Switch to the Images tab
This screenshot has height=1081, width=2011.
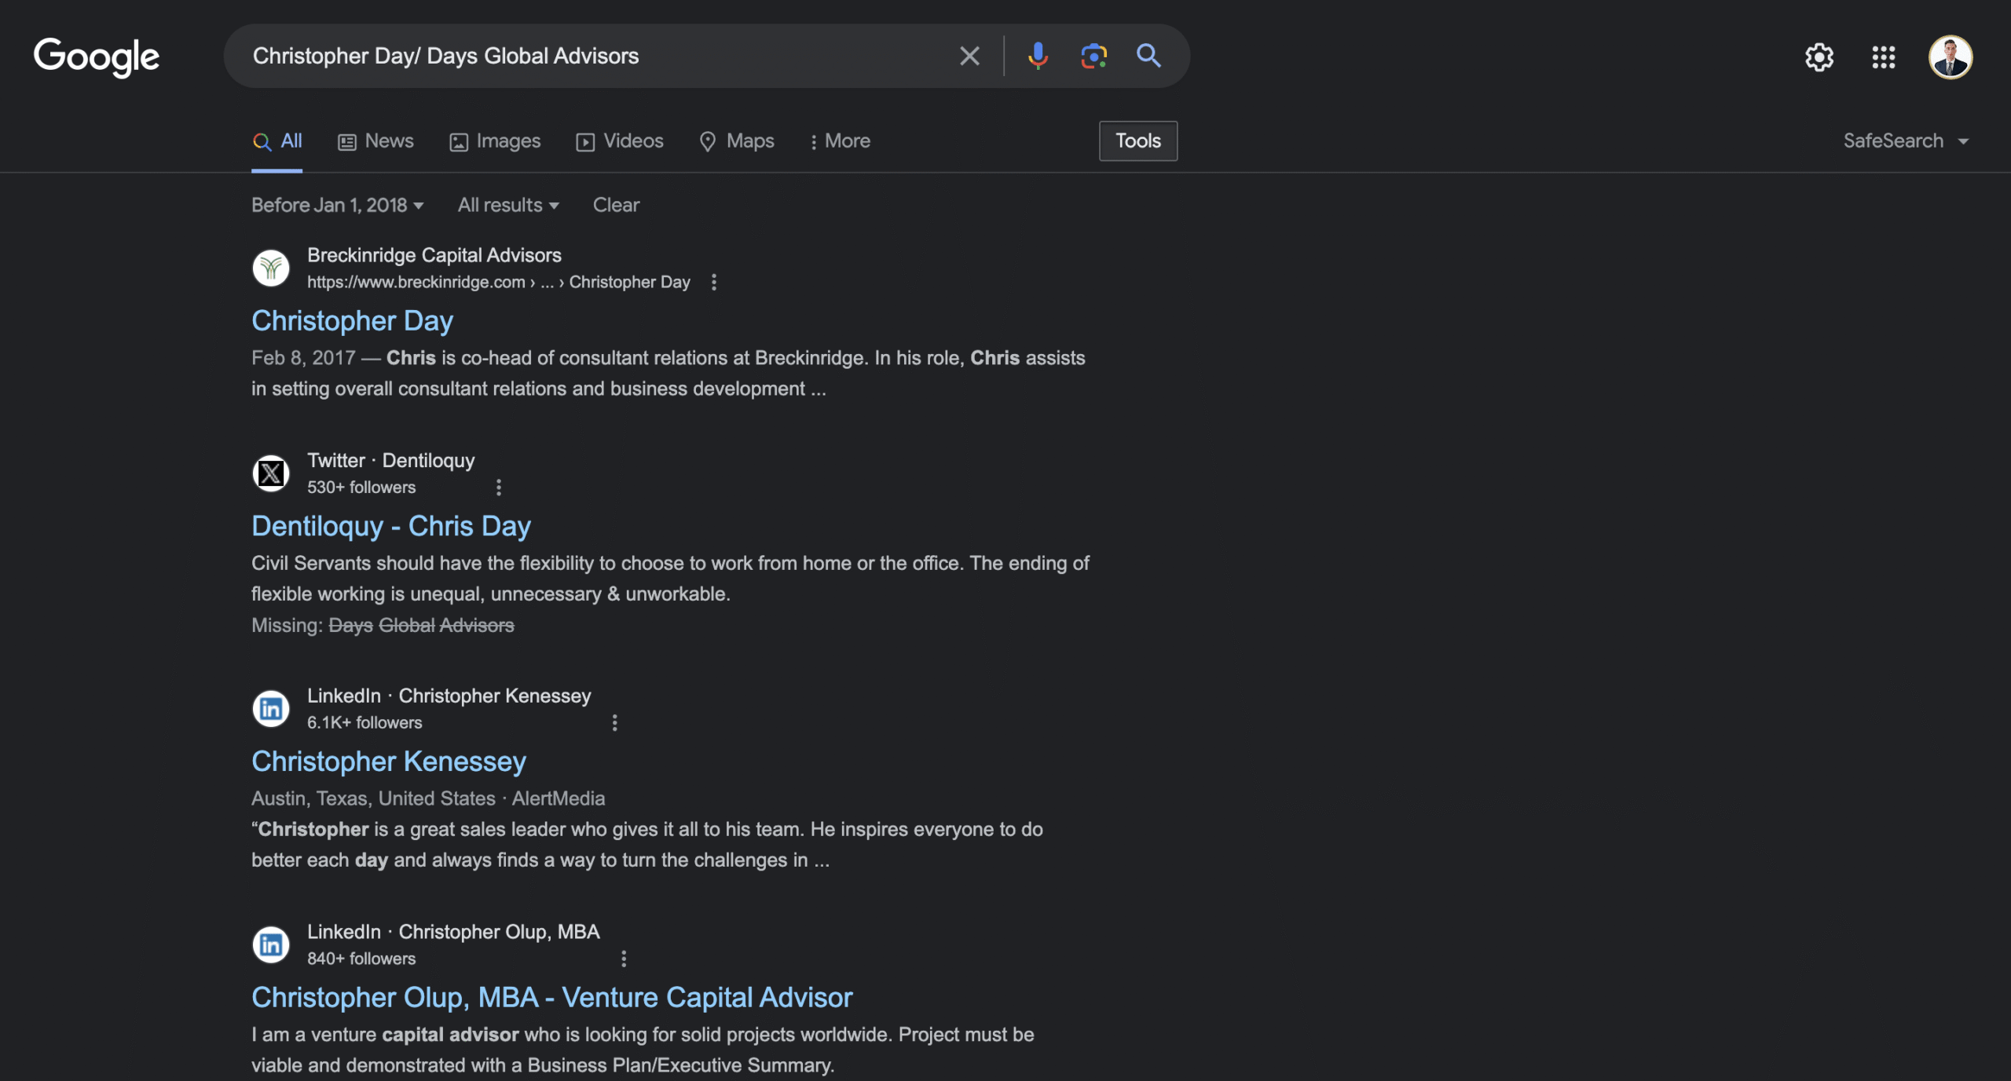click(495, 141)
